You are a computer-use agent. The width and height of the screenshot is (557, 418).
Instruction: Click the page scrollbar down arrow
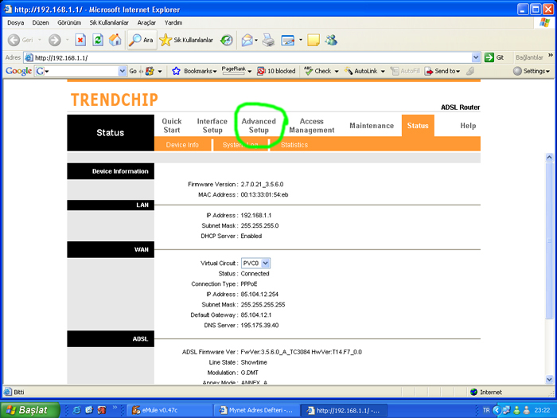click(549, 380)
